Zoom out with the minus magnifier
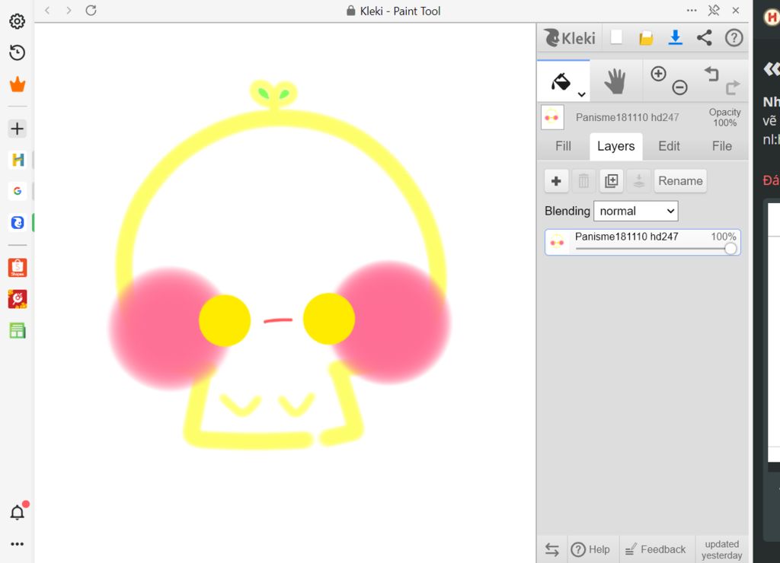 click(x=679, y=87)
